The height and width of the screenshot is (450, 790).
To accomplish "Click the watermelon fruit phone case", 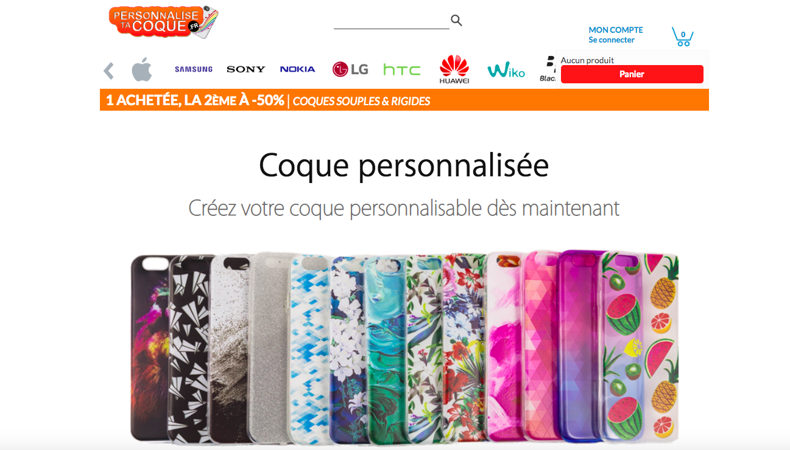I will tap(640, 347).
